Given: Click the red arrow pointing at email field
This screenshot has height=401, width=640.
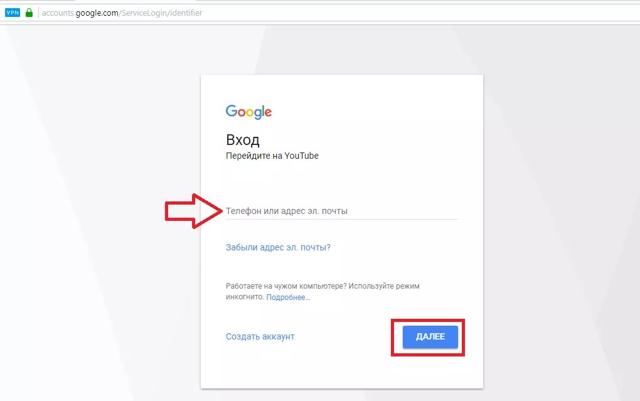Looking at the screenshot, I should (x=193, y=211).
